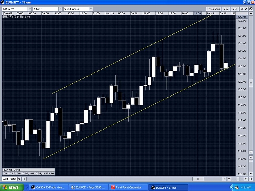Viewport: 255px width, 191px height.
Task: Click the horizontal scrollbar thumb
Action: coord(198,179)
